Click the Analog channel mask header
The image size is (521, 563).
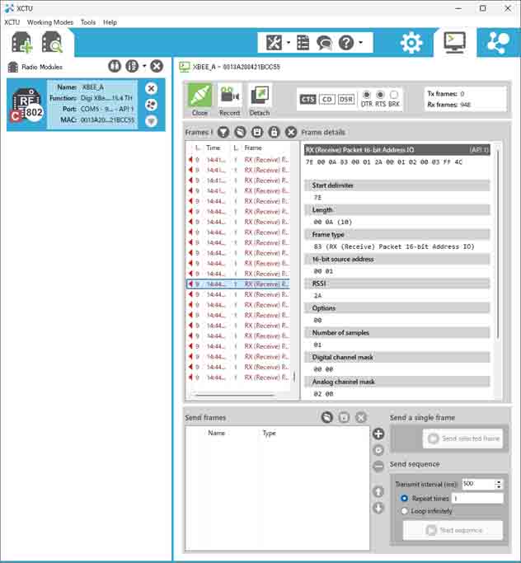(x=397, y=382)
